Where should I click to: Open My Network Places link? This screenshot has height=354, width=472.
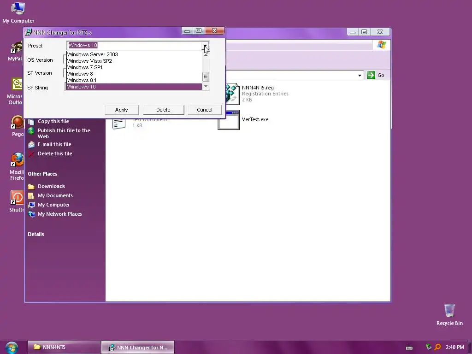click(x=59, y=214)
